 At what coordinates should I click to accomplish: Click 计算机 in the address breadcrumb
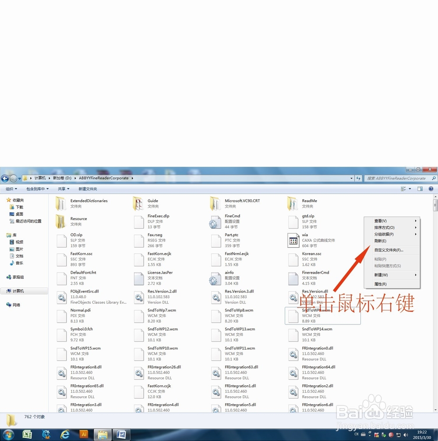point(40,178)
